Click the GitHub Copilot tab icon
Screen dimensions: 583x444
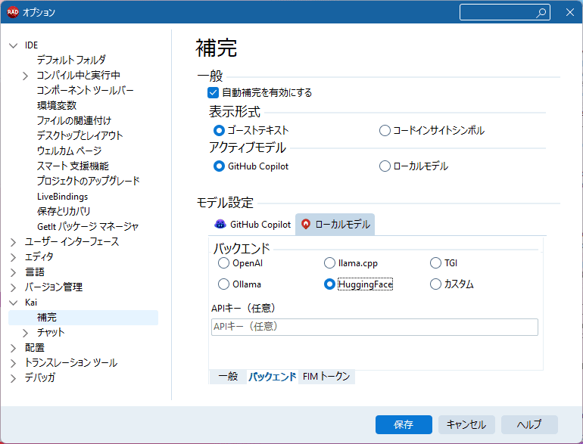pyautogui.click(x=220, y=224)
